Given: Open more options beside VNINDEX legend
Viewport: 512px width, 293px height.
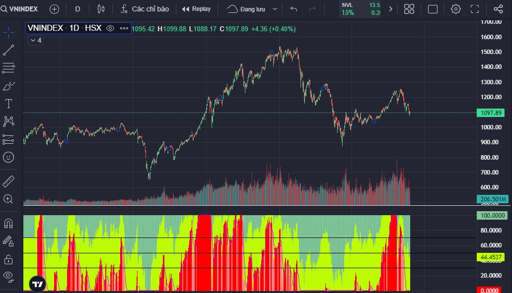Looking at the screenshot, I should pyautogui.click(x=124, y=28).
